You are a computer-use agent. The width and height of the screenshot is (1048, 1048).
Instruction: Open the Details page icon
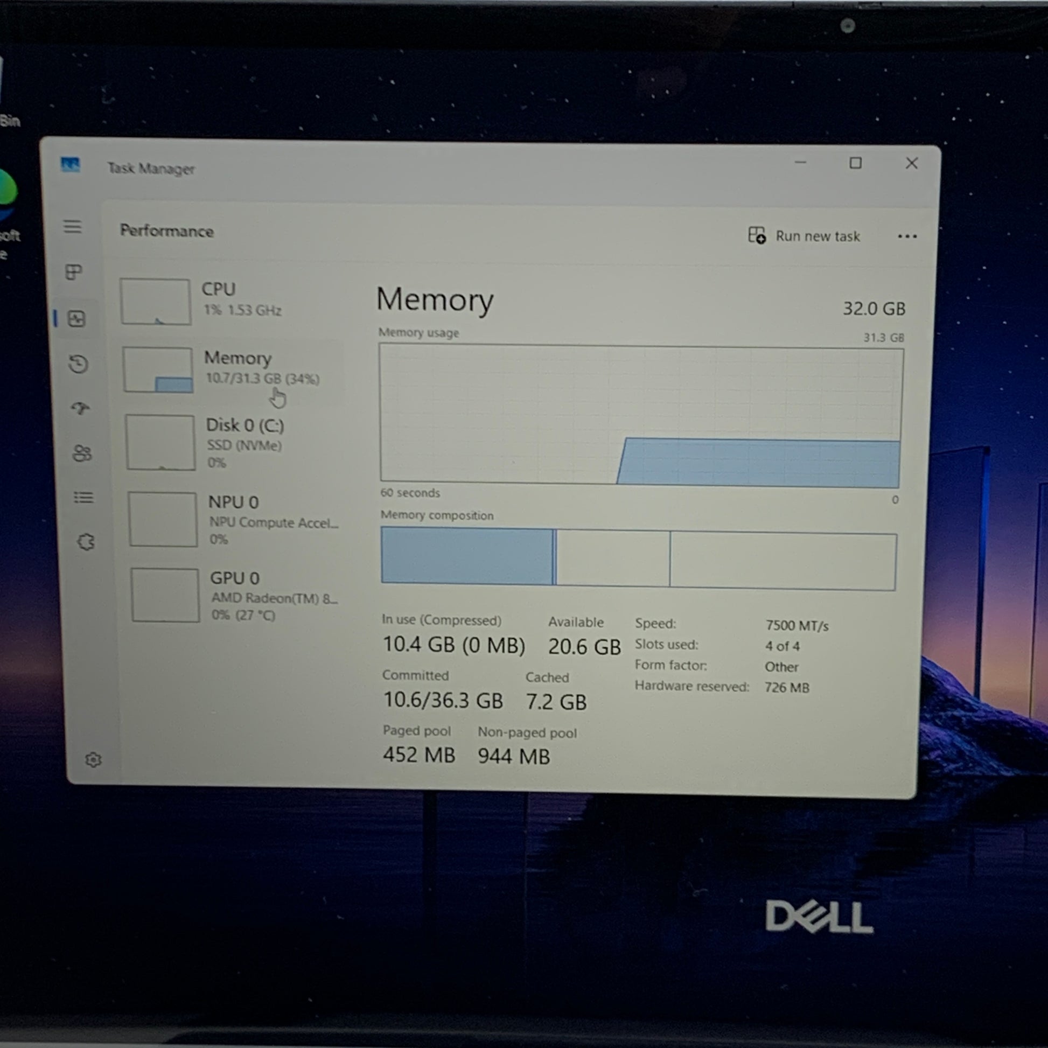point(83,498)
